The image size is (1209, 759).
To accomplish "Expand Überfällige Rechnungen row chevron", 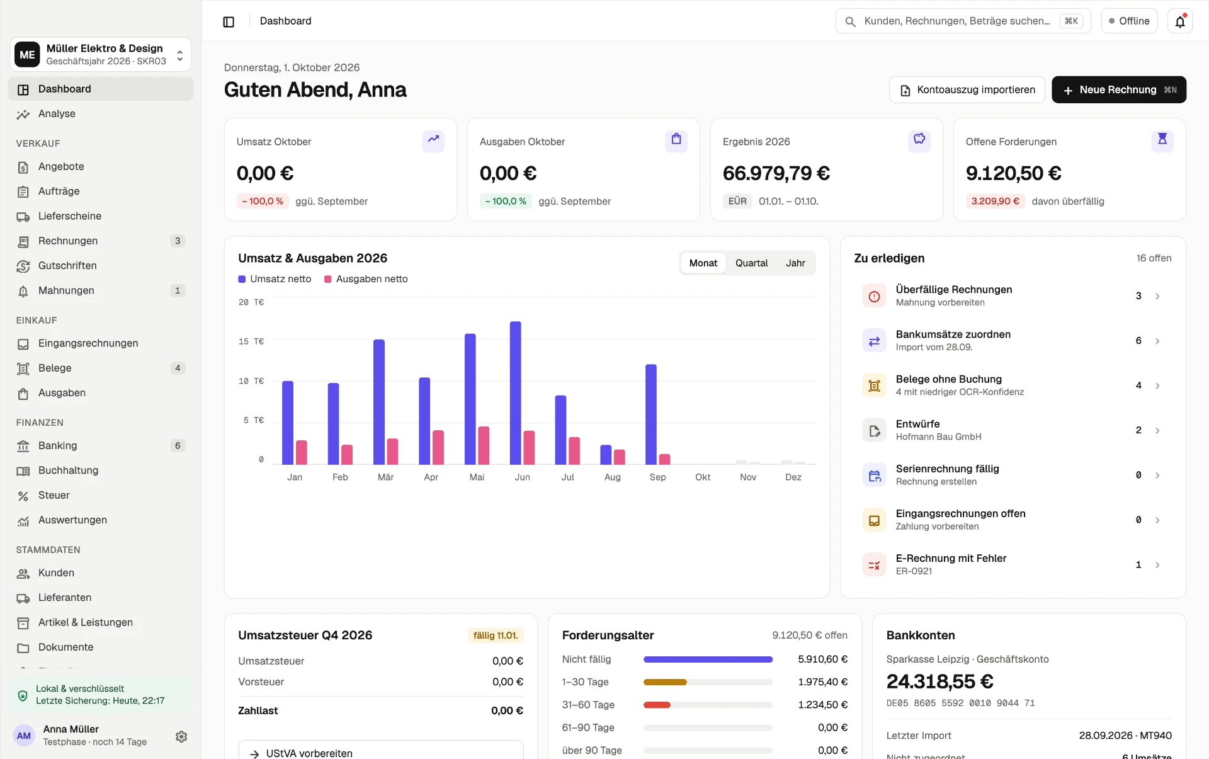I will click(x=1157, y=296).
